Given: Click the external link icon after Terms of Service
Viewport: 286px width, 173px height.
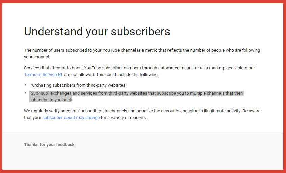Looking at the screenshot, I should point(60,74).
